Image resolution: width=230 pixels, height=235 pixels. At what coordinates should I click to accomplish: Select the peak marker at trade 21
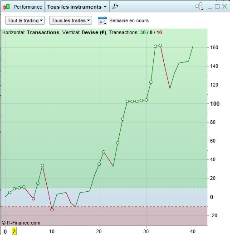pos(103,152)
